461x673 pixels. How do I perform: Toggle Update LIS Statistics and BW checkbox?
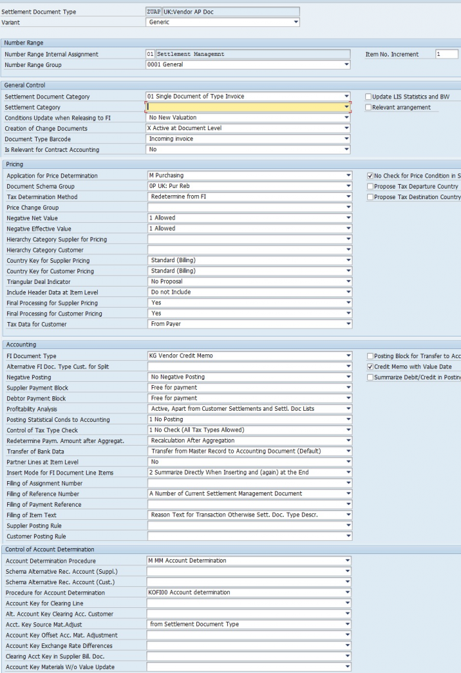coord(368,97)
